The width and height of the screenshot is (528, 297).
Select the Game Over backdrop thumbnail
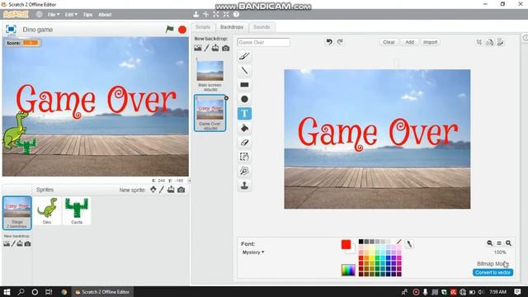point(210,113)
